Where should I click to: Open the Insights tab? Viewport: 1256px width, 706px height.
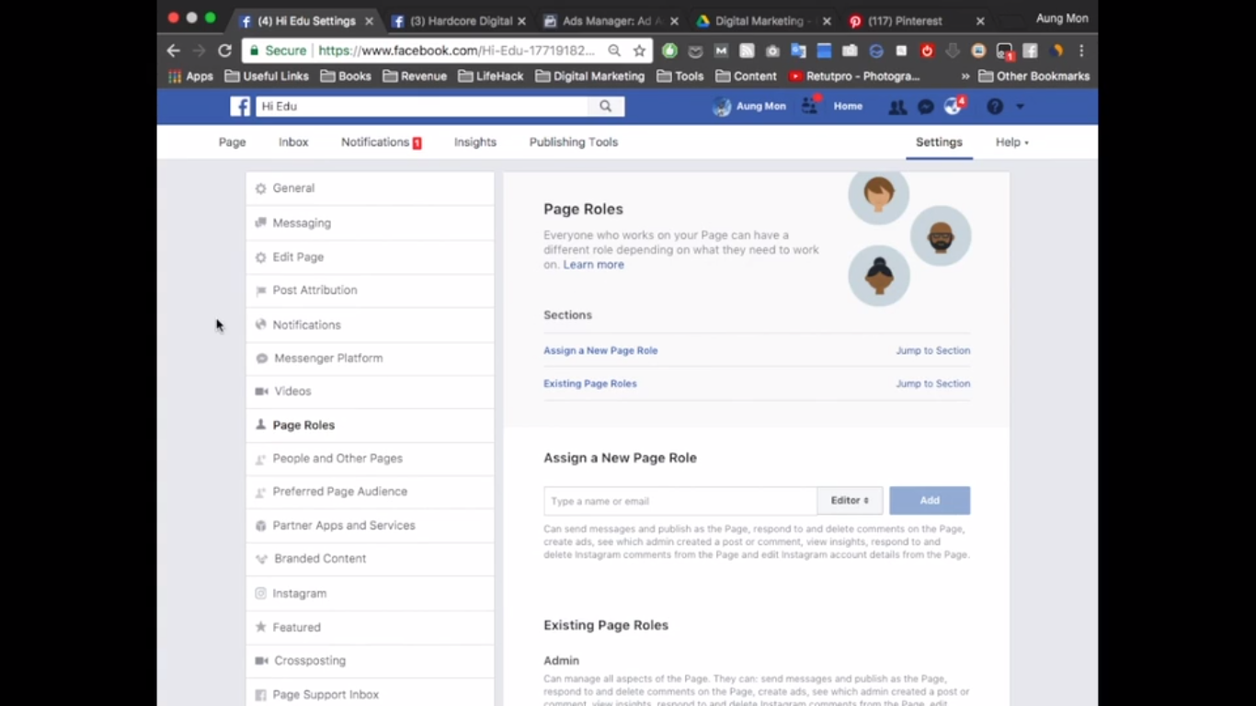point(475,142)
